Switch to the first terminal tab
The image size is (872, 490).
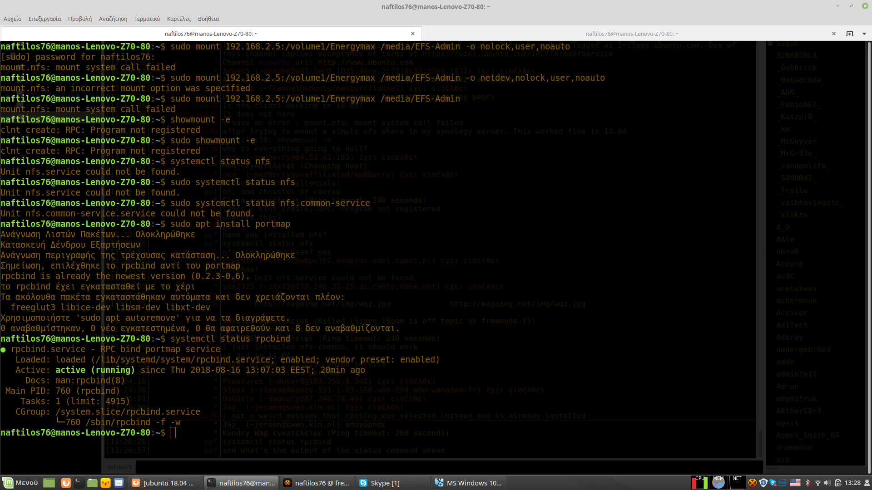click(x=211, y=34)
